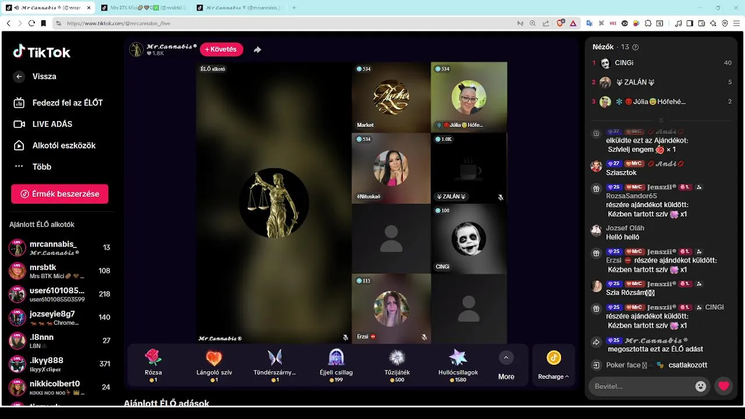Open Nézők info help icon

click(636, 47)
